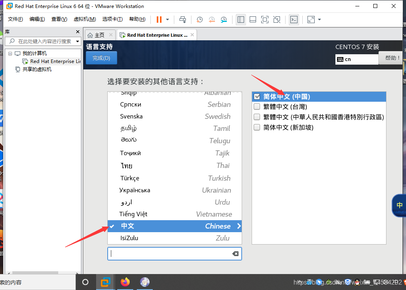406x290 pixels.
Task: Select 共享的虚拟机 in the library
Action: click(x=37, y=69)
